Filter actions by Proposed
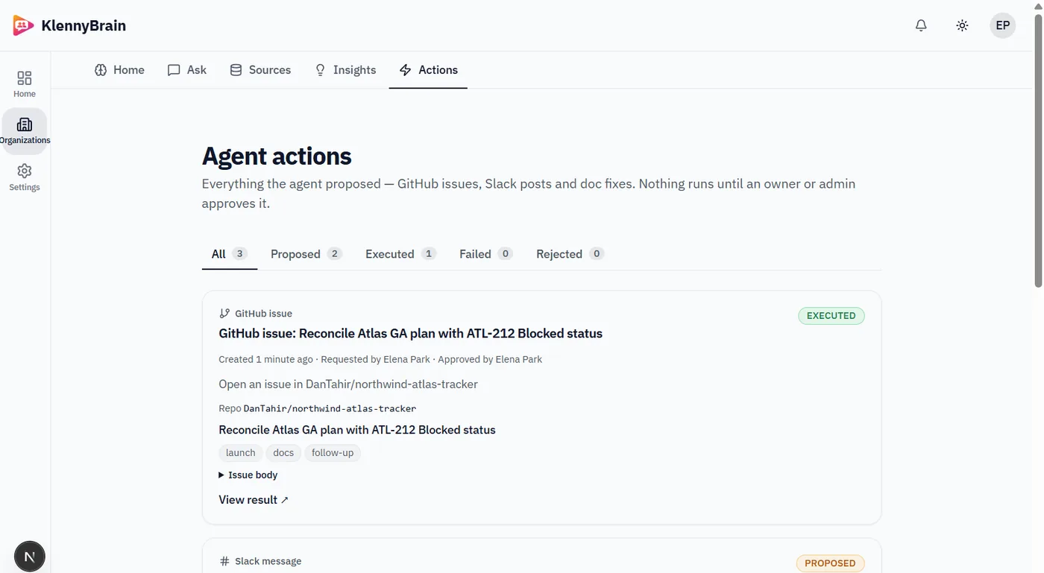The height and width of the screenshot is (573, 1044). click(x=306, y=254)
